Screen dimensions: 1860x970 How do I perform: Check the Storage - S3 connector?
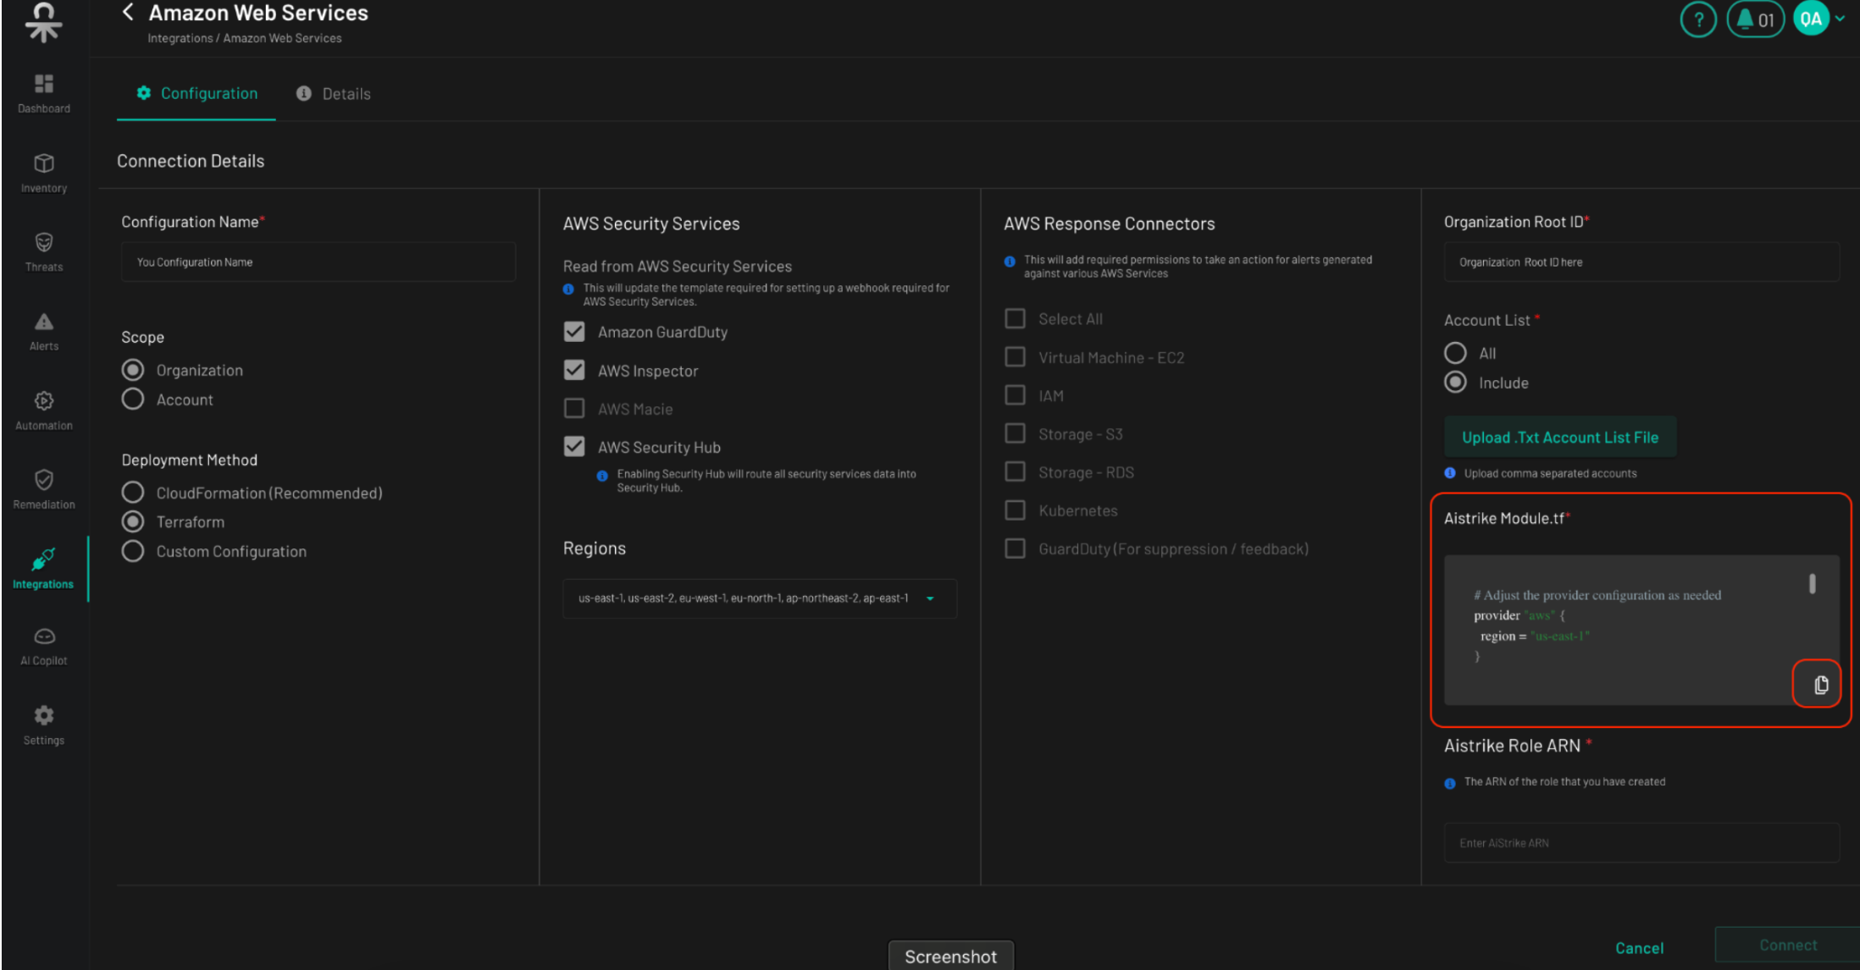pyautogui.click(x=1015, y=433)
